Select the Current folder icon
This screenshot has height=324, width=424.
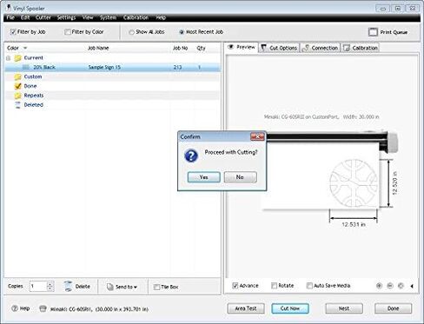click(18, 58)
